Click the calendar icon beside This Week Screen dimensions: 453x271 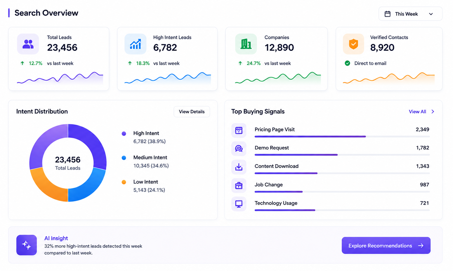(388, 14)
